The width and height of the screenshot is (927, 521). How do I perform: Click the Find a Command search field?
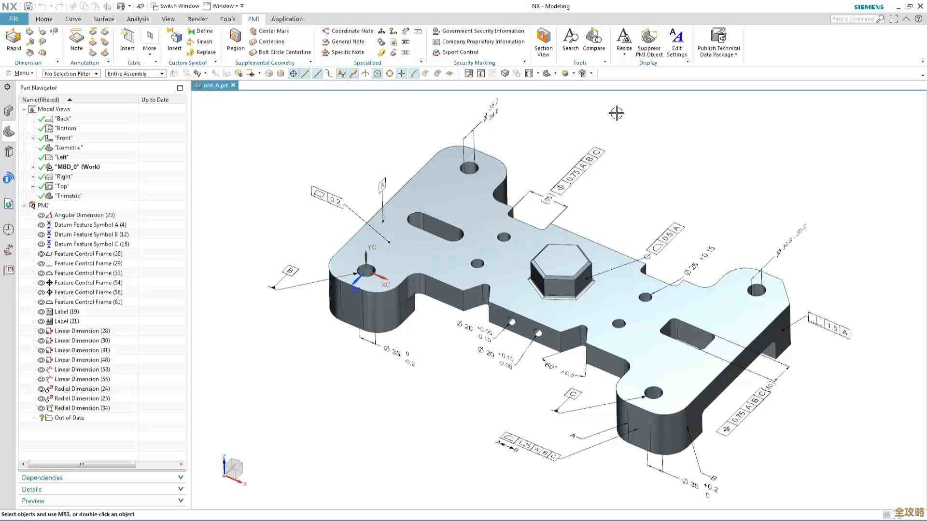point(852,19)
